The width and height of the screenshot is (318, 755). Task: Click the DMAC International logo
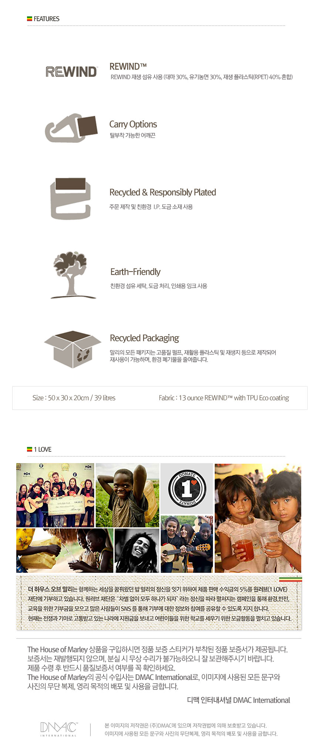(59, 729)
